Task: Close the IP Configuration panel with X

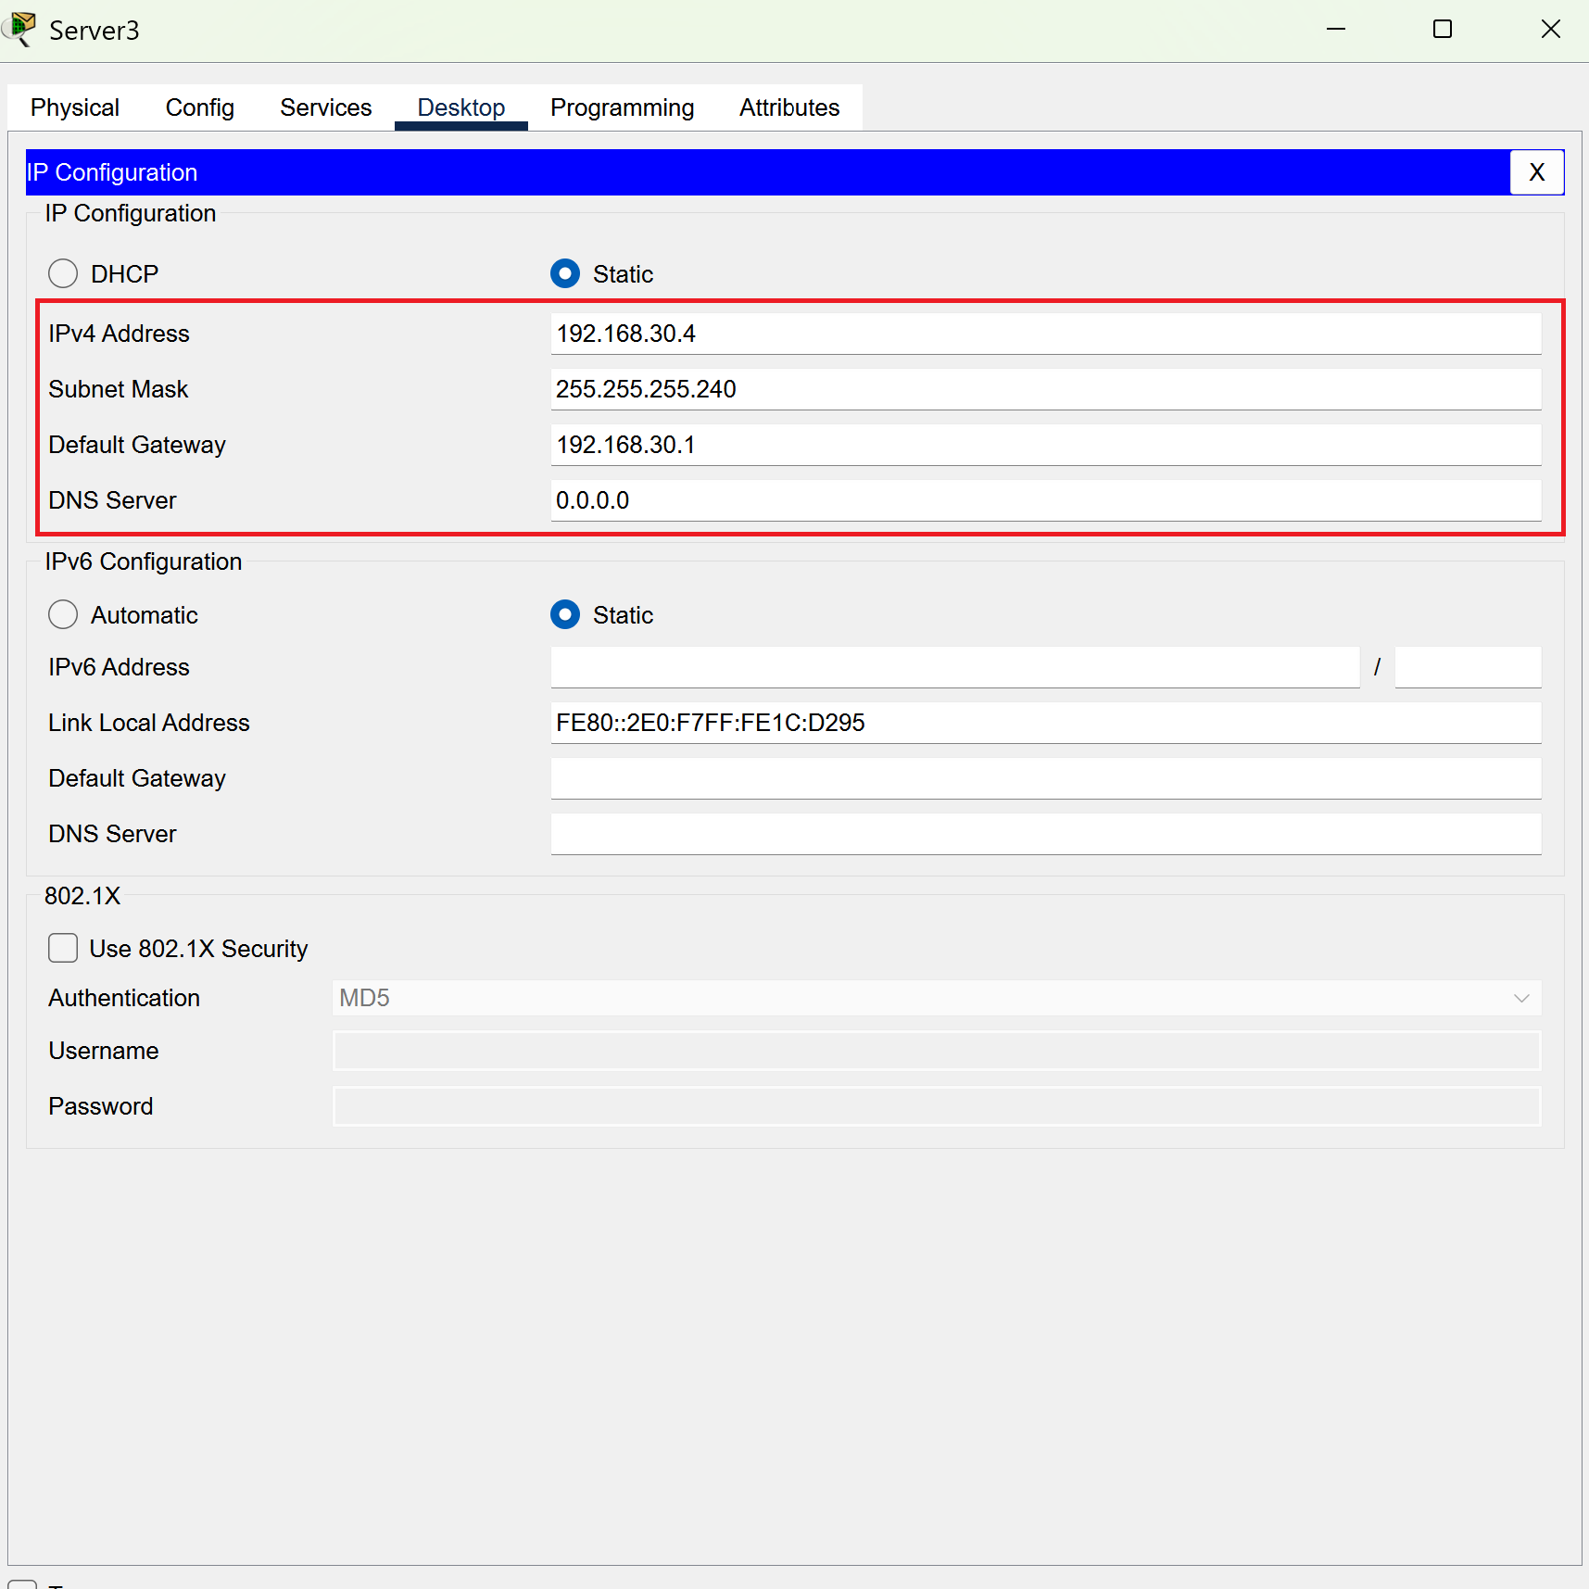Action: (x=1537, y=172)
